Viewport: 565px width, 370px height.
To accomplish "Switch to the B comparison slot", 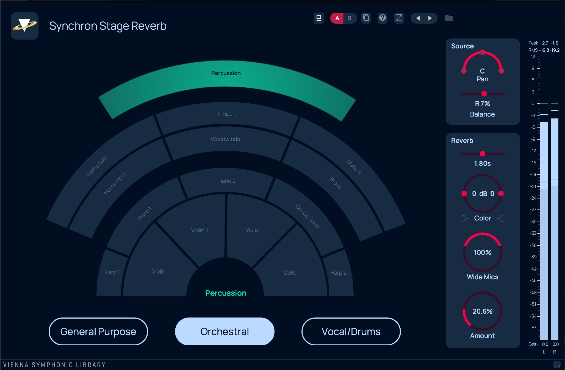I will coord(350,18).
